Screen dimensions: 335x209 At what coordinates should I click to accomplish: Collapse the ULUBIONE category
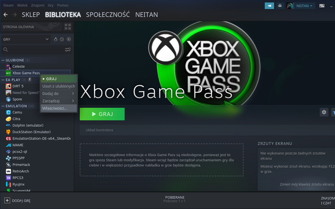point(3,60)
